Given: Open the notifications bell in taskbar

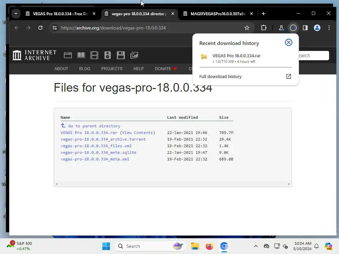Looking at the screenshot, I should pyautogui.click(x=316, y=246).
